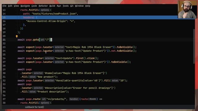Viewport: 198px width, 111px height.
Task: Open the Refactor menu
Action: 43,6
